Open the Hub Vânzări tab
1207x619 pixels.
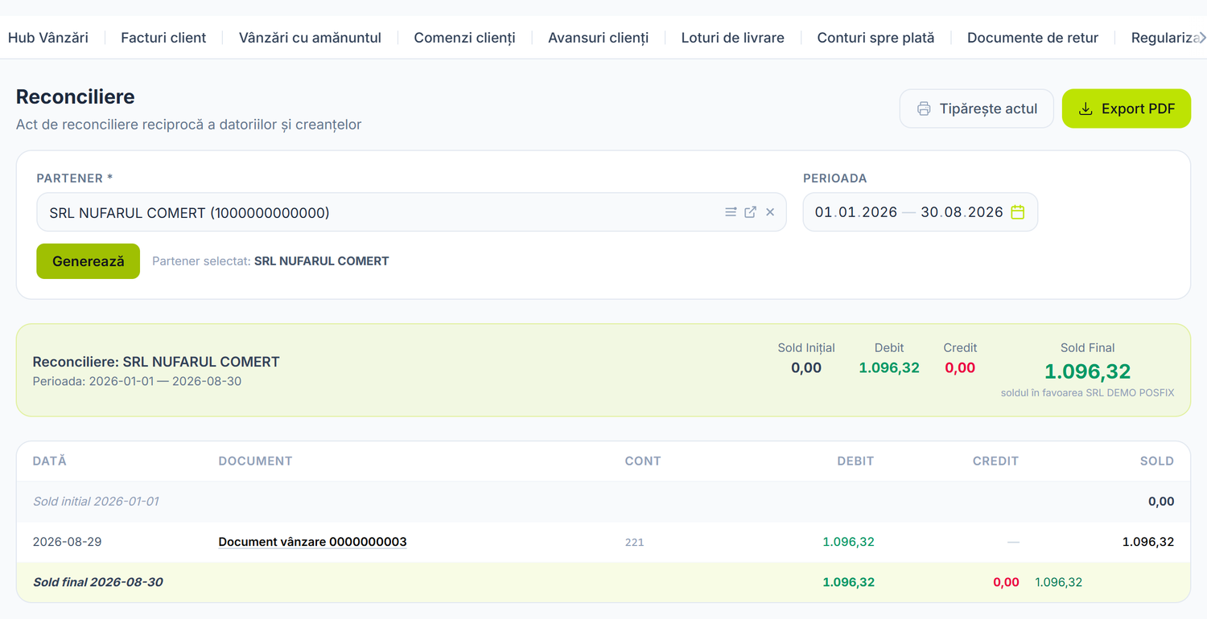pos(48,38)
